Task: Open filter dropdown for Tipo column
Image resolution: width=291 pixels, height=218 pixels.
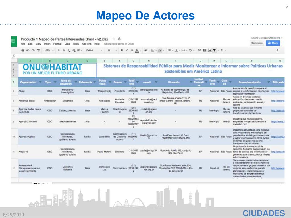Action: tap(55, 82)
